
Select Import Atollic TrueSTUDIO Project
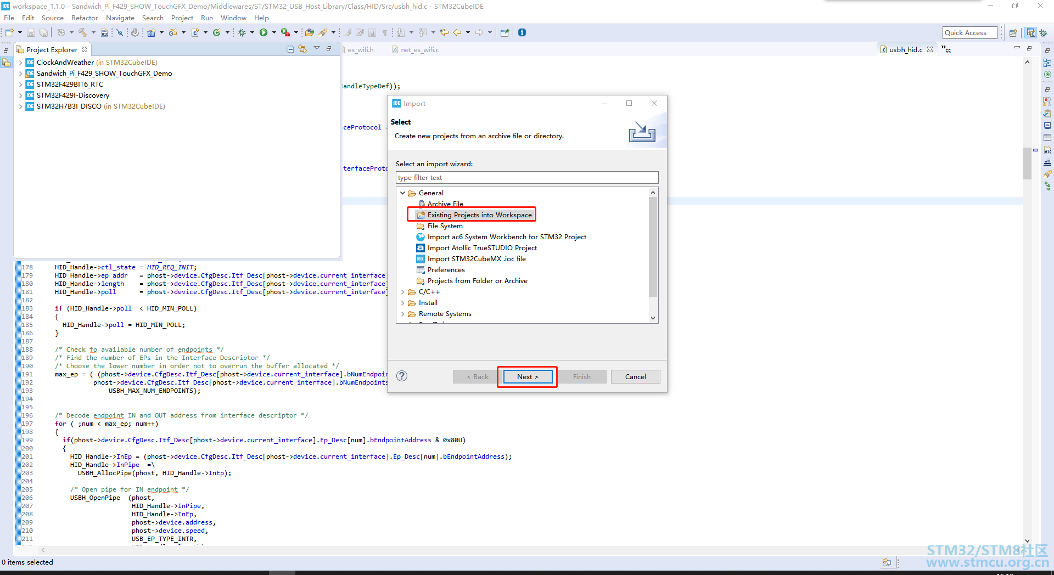pyautogui.click(x=476, y=248)
